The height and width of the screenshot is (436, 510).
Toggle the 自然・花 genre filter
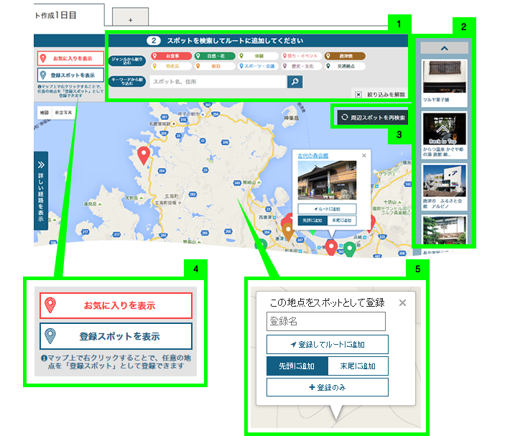point(215,55)
